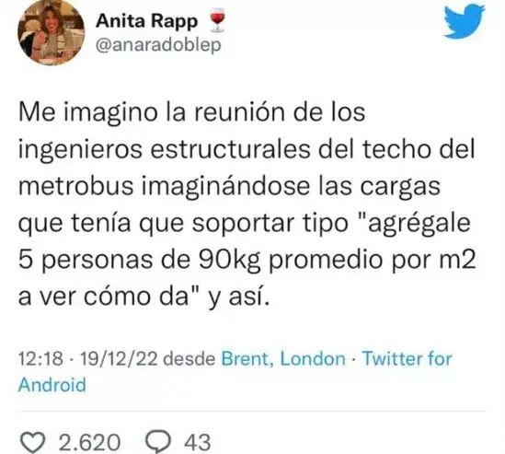Click the wine glass emoji beside the name

(217, 21)
